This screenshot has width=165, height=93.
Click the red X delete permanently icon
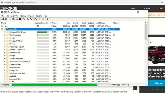tap(31, 19)
